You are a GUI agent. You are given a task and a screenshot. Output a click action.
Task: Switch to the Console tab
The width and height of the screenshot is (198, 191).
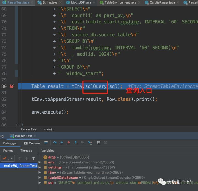[x=32, y=143]
